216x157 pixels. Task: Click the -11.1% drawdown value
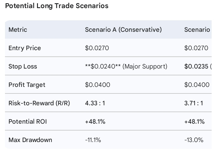[93, 140]
